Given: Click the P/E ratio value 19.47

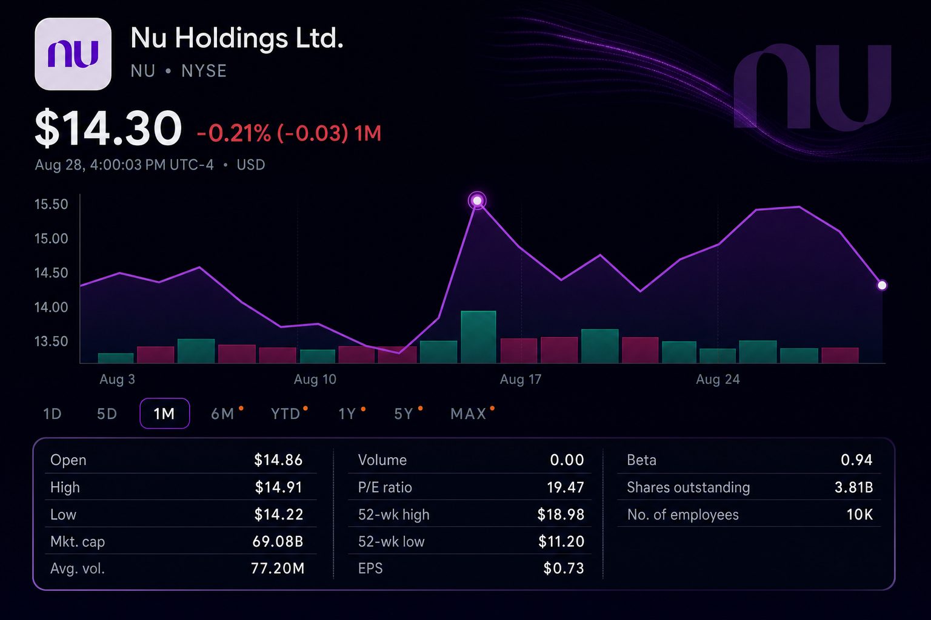Looking at the screenshot, I should (x=566, y=487).
